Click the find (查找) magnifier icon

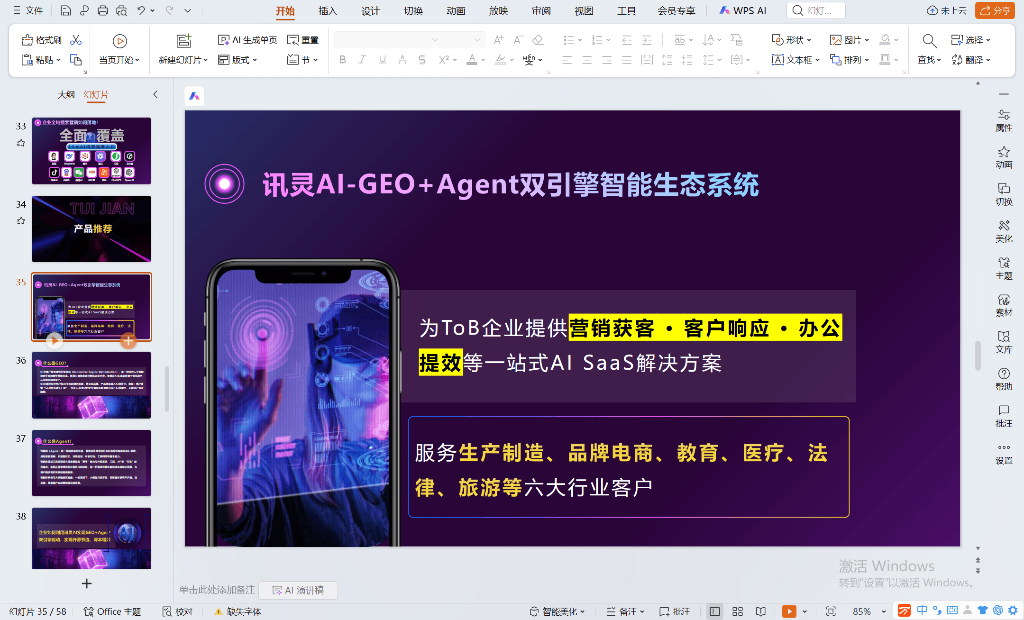tap(929, 41)
